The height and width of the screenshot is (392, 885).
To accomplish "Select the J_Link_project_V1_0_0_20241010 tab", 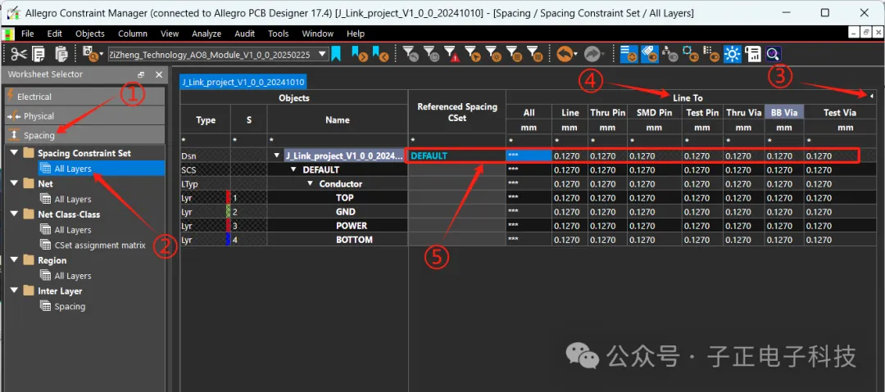I will (243, 82).
